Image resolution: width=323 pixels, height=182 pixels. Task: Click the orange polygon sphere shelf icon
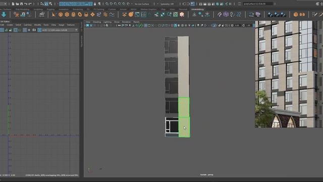tap(61, 15)
